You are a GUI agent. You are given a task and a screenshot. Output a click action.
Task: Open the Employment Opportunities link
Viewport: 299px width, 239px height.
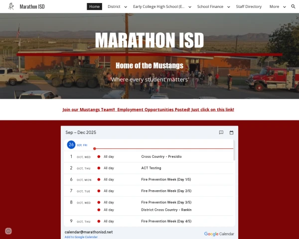click(148, 110)
